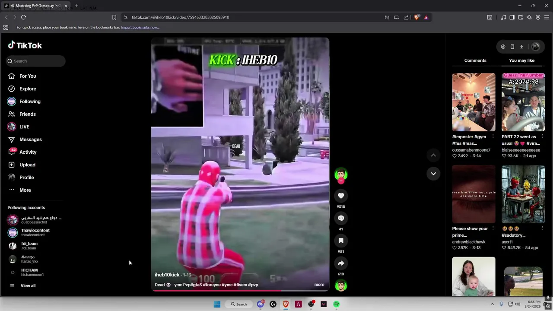
Task: Bookmark this page in address bar
Action: [114, 17]
